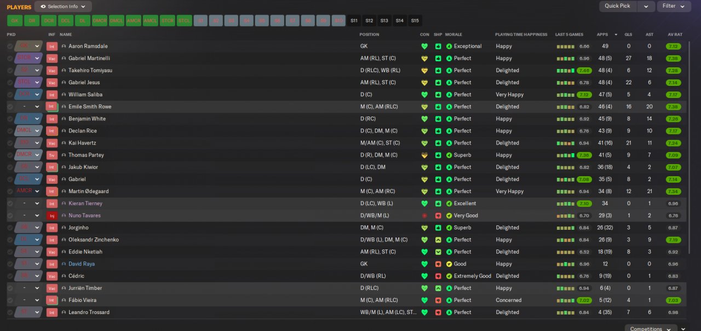Open Aaron Ramsdale's GK position dropdown
The image size is (701, 331).
pos(28,47)
